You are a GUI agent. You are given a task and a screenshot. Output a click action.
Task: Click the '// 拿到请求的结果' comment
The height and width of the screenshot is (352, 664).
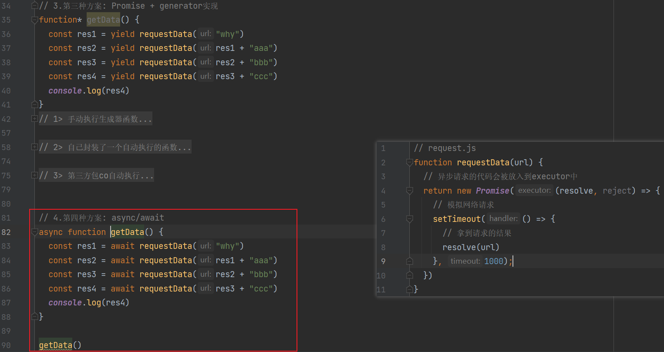(x=477, y=233)
